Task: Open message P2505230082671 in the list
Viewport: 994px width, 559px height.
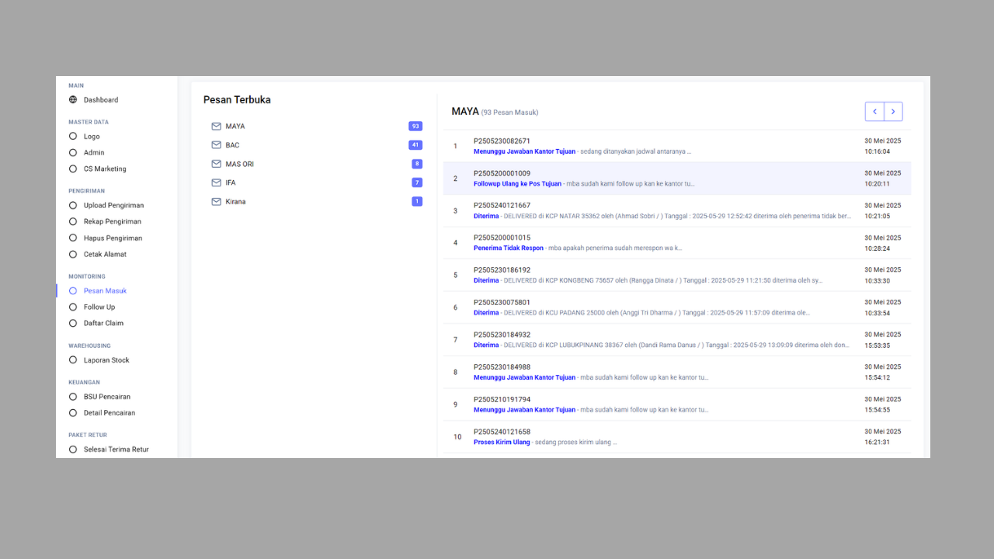Action: coord(502,141)
